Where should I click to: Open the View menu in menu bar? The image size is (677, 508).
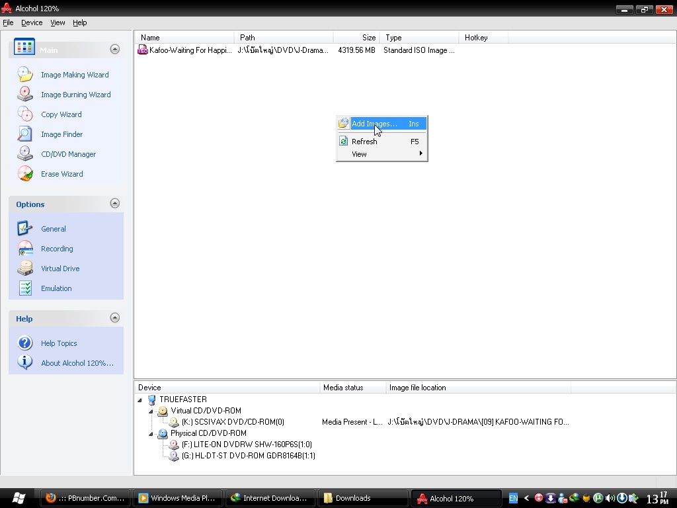click(x=58, y=22)
